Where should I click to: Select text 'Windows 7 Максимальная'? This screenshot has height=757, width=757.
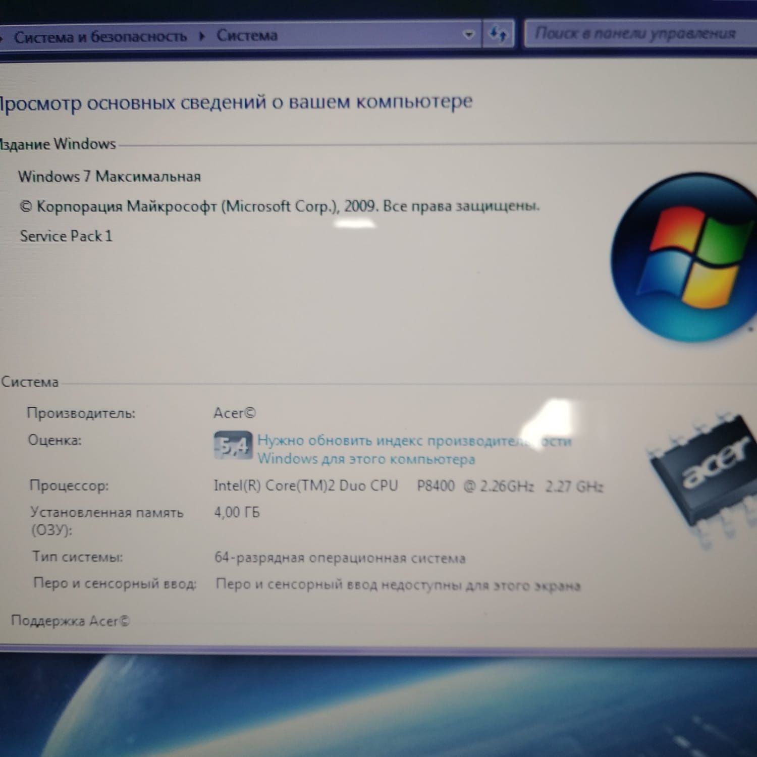click(110, 177)
